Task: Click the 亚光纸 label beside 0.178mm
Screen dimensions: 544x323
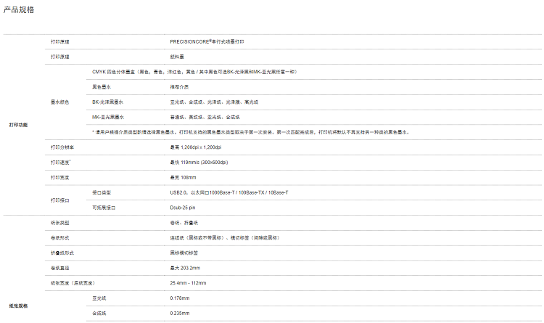Action: (99, 298)
